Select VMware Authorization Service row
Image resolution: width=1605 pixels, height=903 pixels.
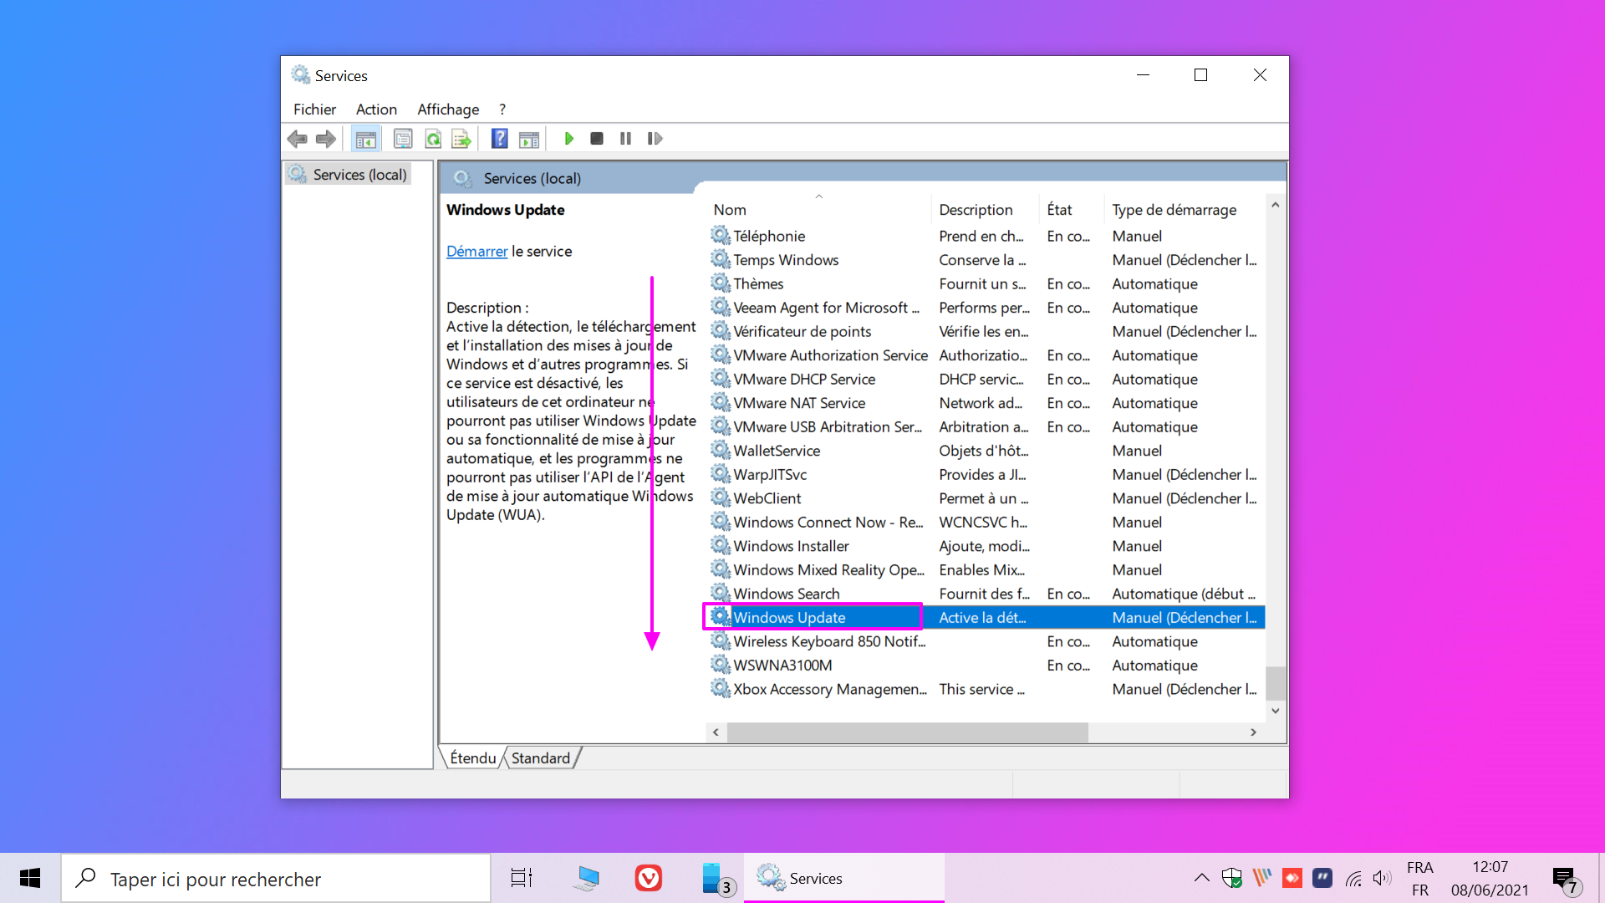point(986,355)
